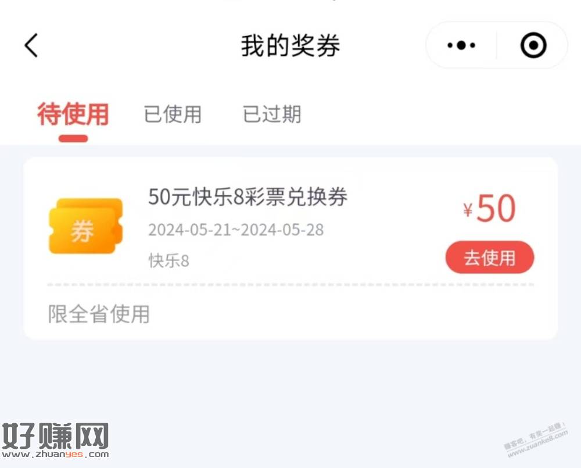Click the dashed divider in coupon card
This screenshot has height=468, width=581.
(x=290, y=285)
